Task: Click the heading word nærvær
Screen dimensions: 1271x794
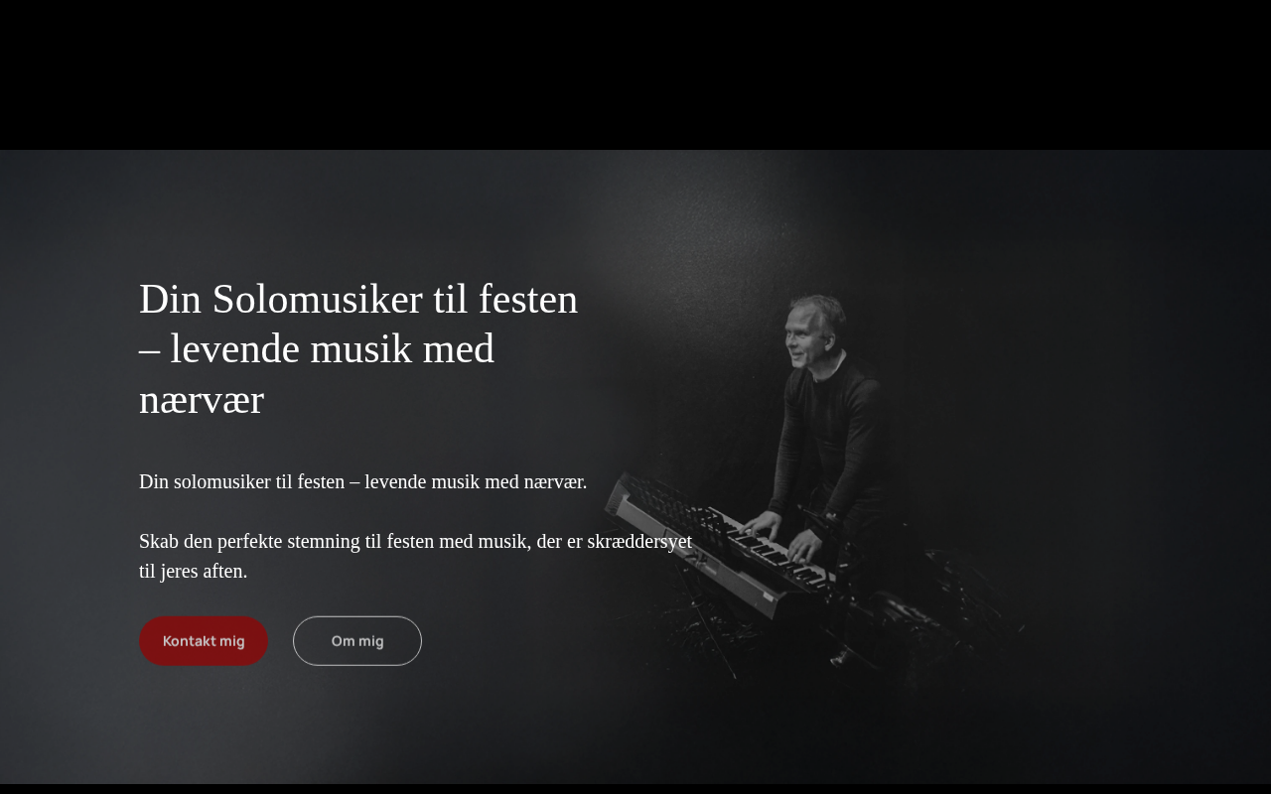Action: 202,400
